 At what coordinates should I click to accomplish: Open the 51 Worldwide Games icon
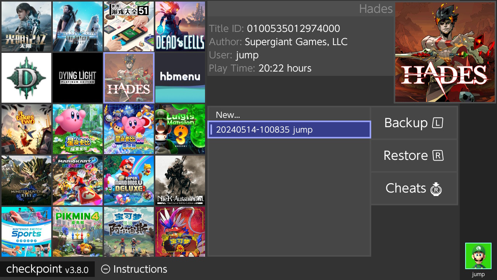[x=129, y=26]
